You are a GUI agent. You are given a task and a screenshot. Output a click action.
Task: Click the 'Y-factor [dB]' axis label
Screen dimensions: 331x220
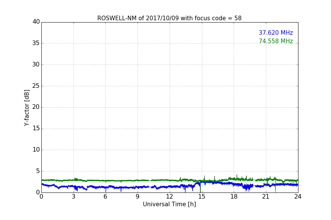[27, 108]
